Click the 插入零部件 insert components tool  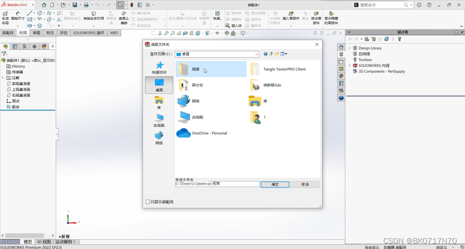pyautogui.click(x=290, y=16)
